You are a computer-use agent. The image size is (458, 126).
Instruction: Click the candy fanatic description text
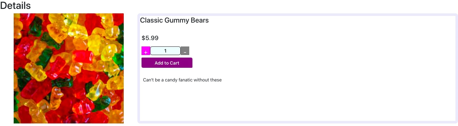tap(182, 80)
